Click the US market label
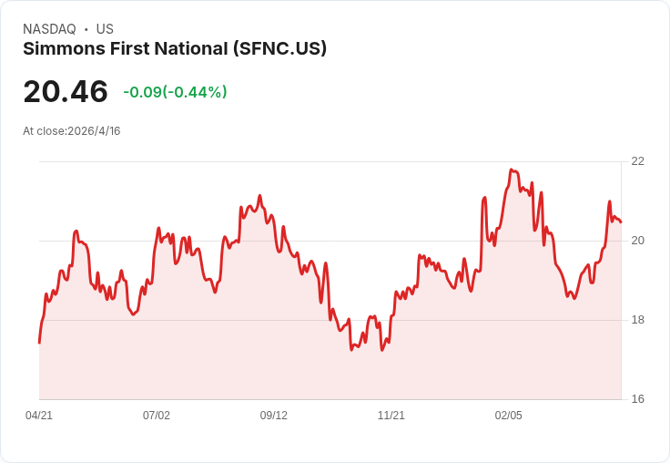The width and height of the screenshot is (670, 463). [105, 29]
